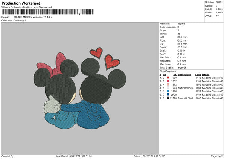Select the 'EndY:' label

163,54
